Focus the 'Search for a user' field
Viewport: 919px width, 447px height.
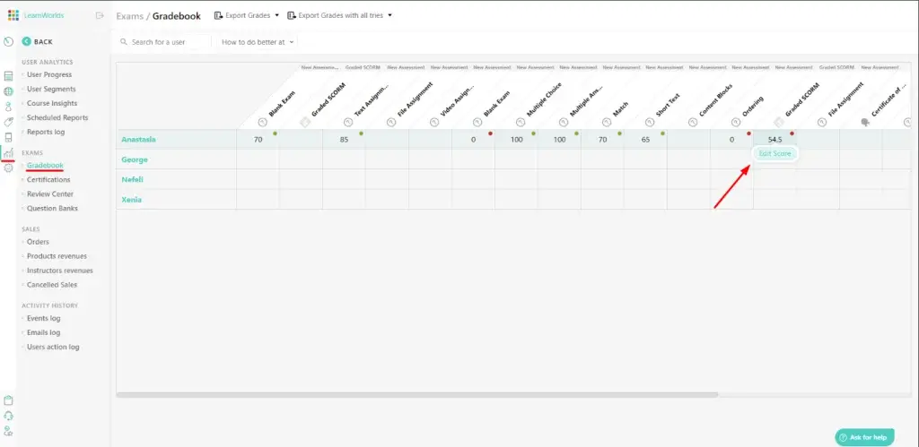tap(164, 42)
